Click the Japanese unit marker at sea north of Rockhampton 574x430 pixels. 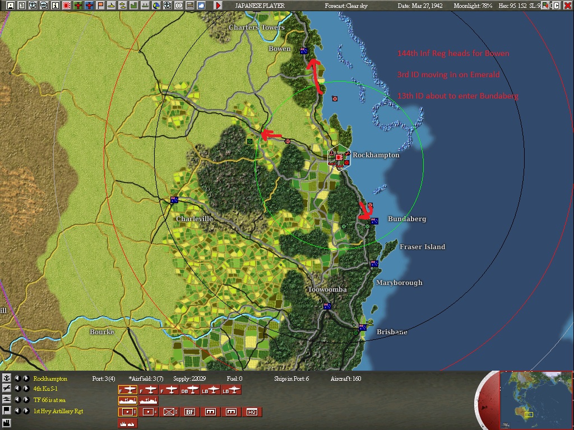335,99
